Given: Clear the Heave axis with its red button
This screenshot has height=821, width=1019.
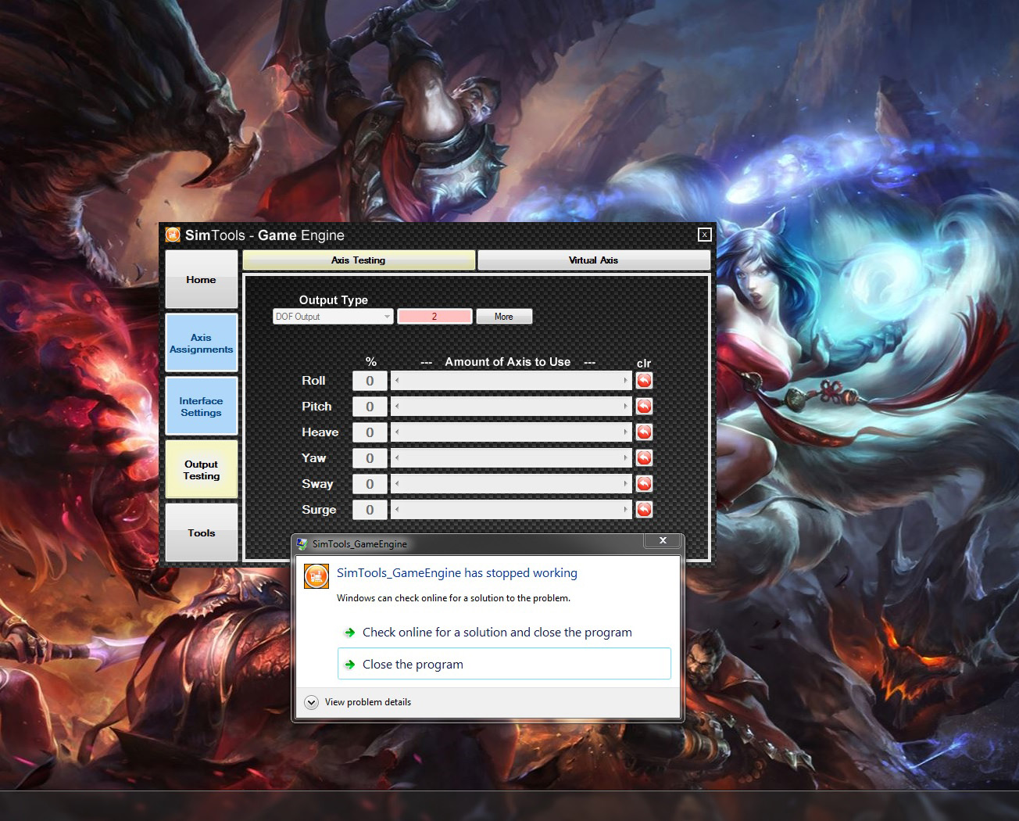Looking at the screenshot, I should [x=644, y=432].
